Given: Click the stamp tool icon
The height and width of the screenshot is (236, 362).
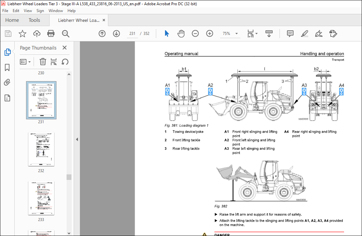Looking at the screenshot, I should point(333,34).
